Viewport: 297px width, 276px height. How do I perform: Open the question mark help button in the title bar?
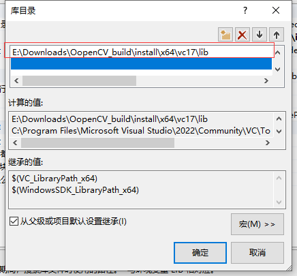click(x=245, y=10)
